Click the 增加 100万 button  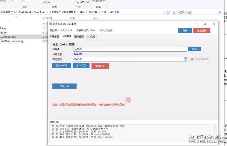pos(62,66)
